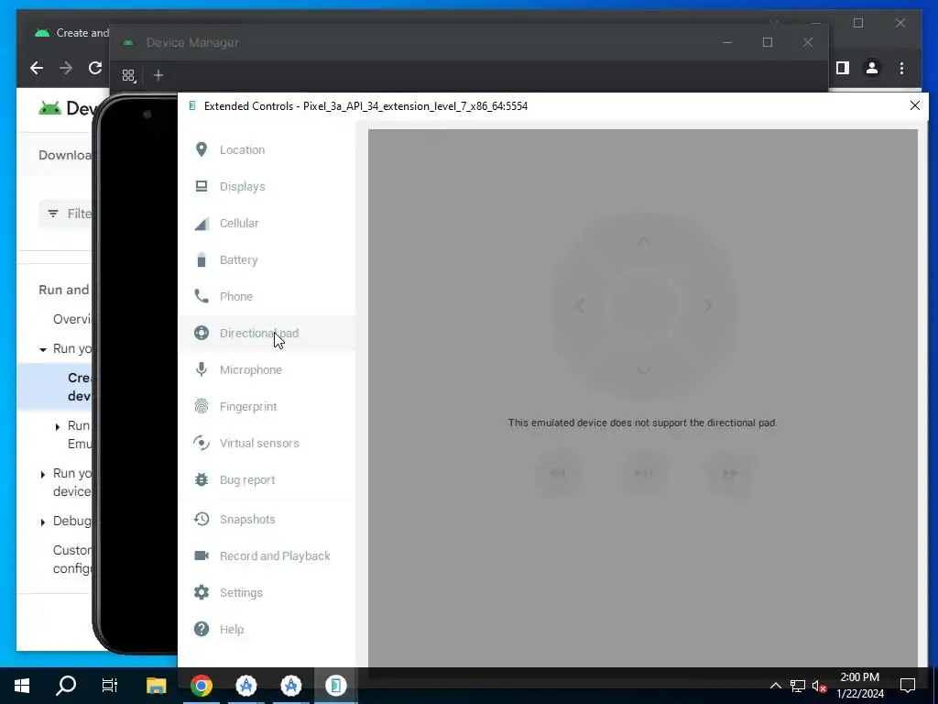Open Record and Playback section
The image size is (938, 704).
(x=267, y=555)
